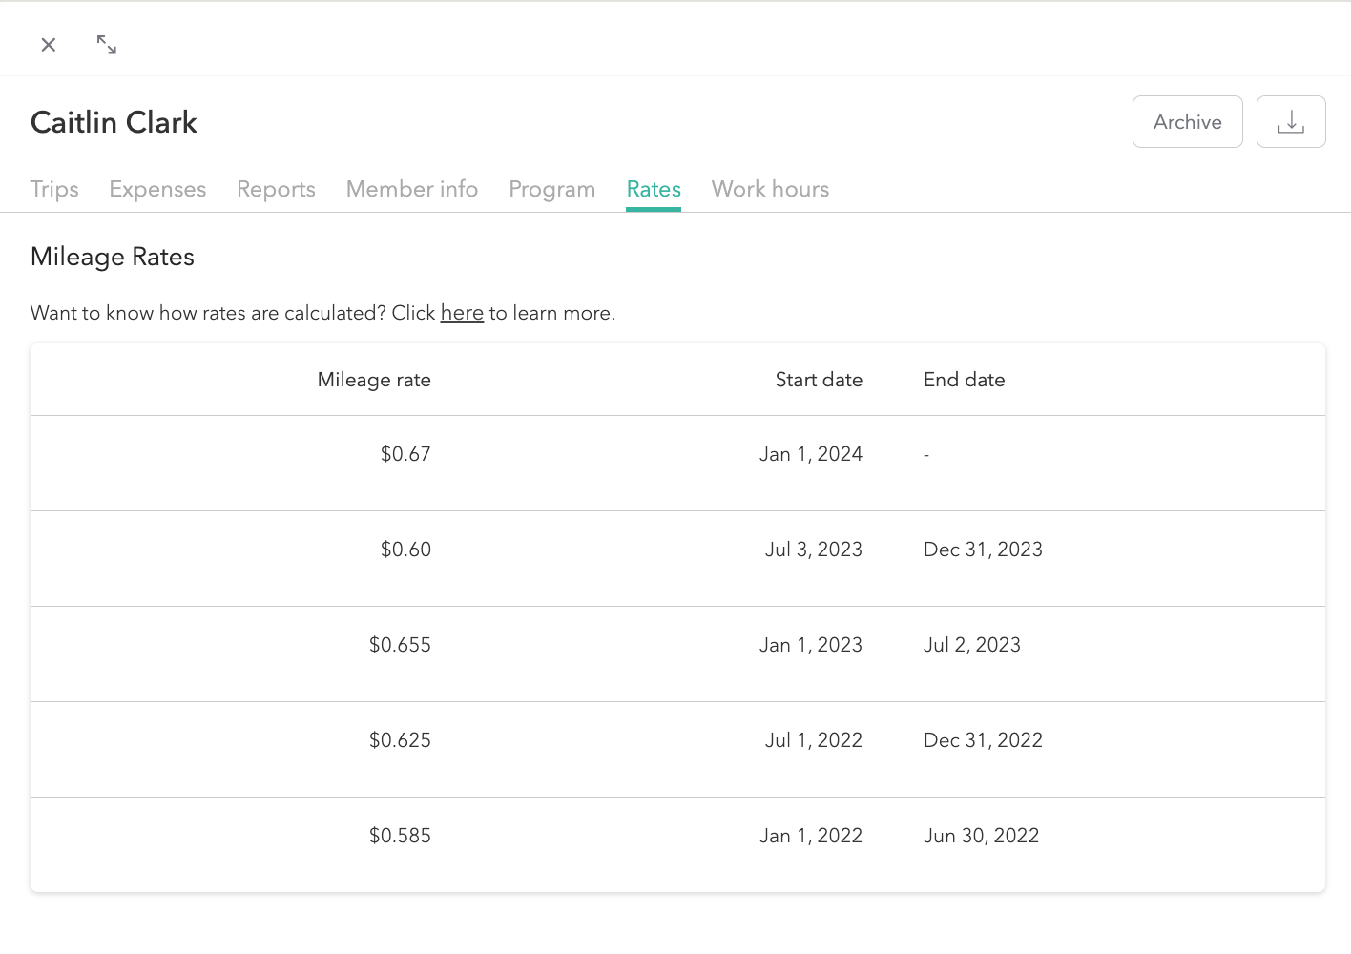Click the download icon near Archive
Image resolution: width=1351 pixels, height=954 pixels.
[1291, 121]
